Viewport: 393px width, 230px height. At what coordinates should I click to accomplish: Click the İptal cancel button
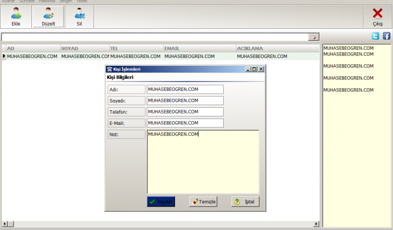pyautogui.click(x=245, y=202)
